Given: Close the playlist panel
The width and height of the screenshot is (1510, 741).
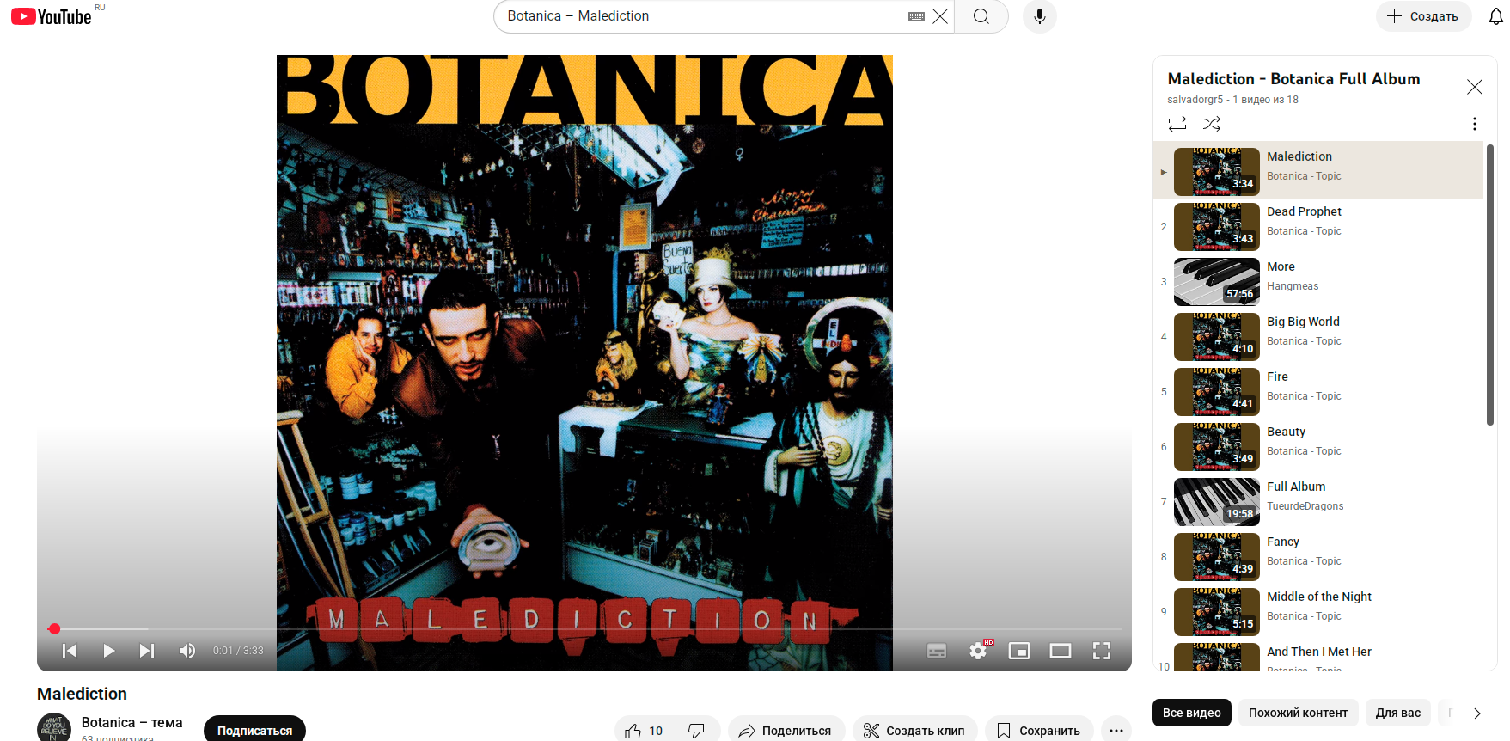Looking at the screenshot, I should (x=1475, y=87).
